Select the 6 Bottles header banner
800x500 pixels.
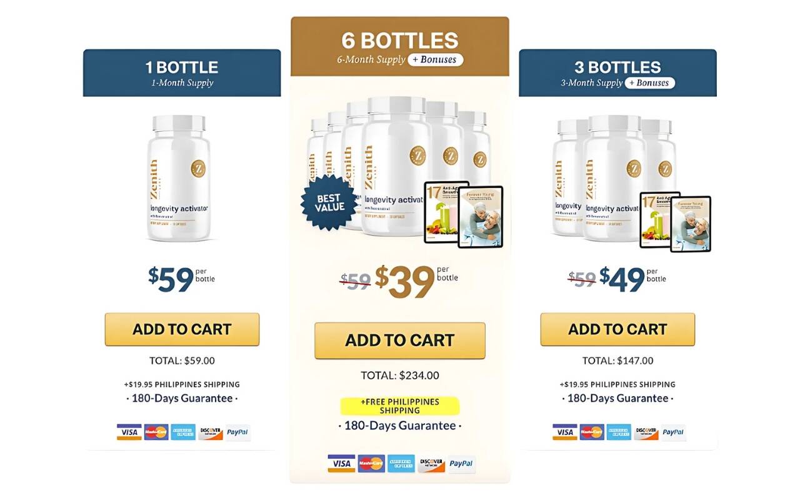pos(400,47)
